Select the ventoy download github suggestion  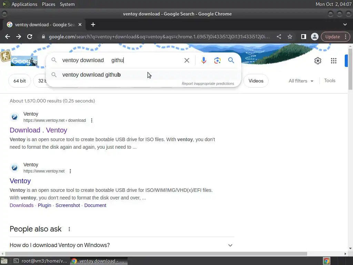143,75
